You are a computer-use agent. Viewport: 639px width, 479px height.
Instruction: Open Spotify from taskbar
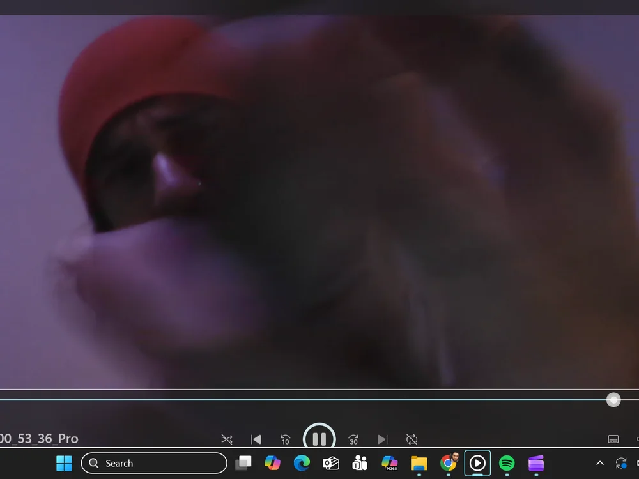[x=507, y=463]
